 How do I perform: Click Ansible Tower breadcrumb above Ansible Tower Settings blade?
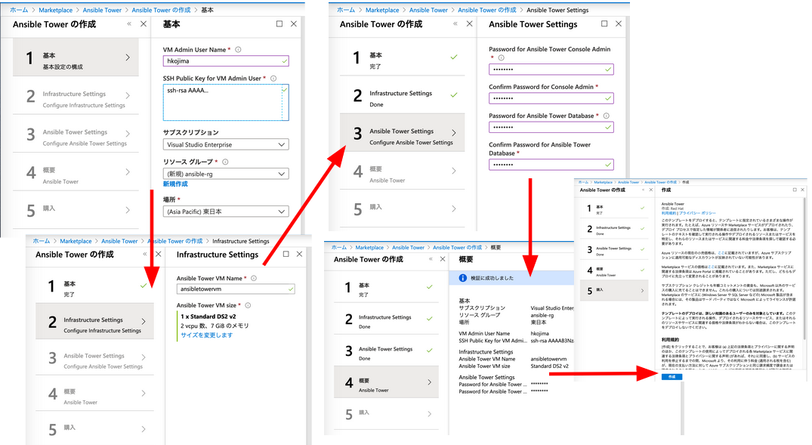click(x=428, y=10)
